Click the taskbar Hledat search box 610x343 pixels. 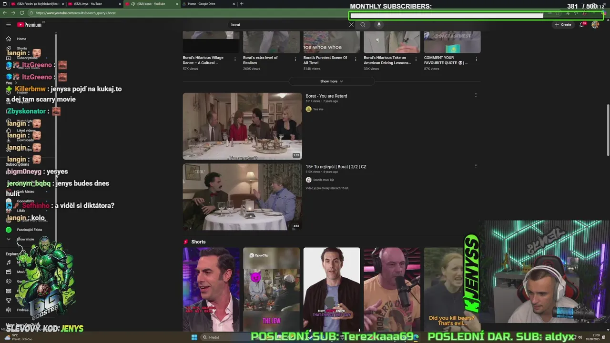coord(224,337)
